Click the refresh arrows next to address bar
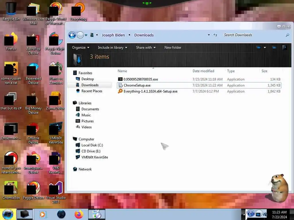This screenshot has height=220, width=294. click(x=215, y=35)
